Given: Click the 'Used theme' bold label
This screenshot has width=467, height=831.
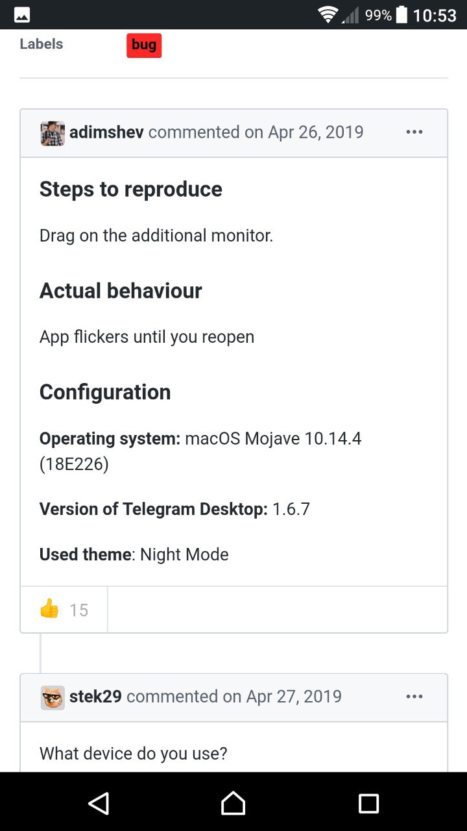Looking at the screenshot, I should [x=86, y=554].
